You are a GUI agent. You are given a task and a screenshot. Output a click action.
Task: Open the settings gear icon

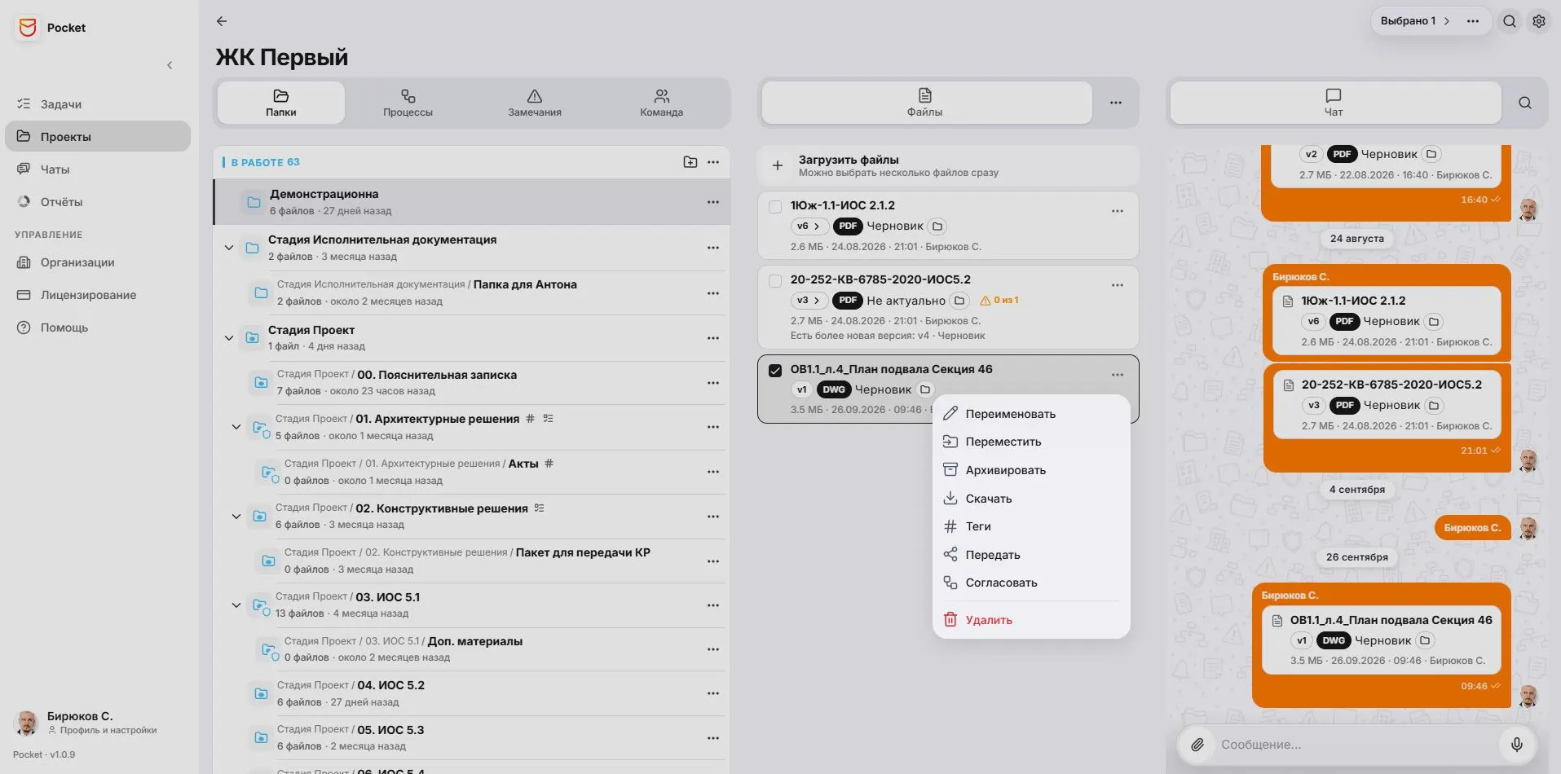[x=1539, y=21]
